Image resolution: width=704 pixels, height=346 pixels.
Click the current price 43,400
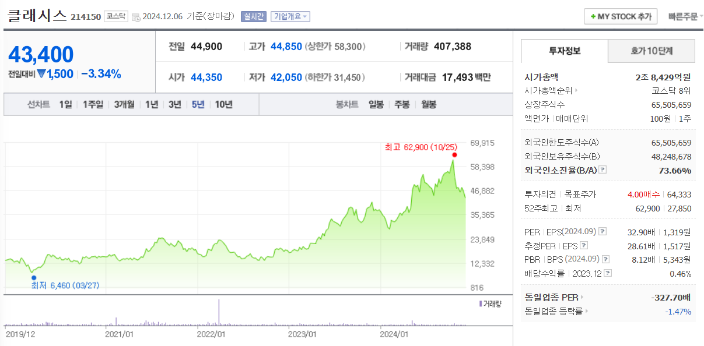click(x=41, y=55)
